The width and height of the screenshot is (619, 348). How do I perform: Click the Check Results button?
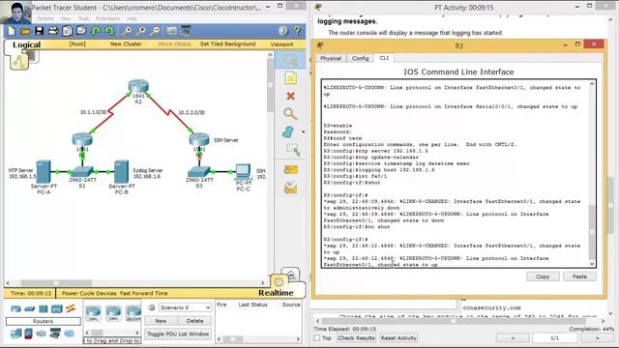tap(356, 338)
